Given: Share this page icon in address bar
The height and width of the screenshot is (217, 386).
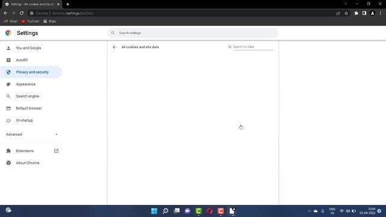Looking at the screenshot, I should 338,13.
